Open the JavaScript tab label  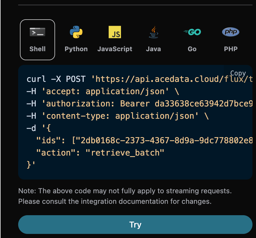tap(115, 49)
